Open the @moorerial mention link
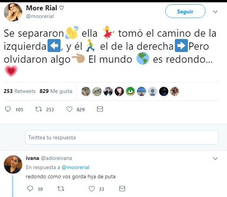 [76, 167]
